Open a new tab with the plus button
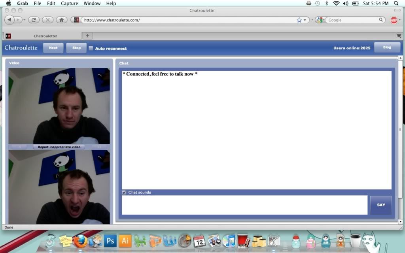Viewport: 405px width, 253px height. pos(87,36)
